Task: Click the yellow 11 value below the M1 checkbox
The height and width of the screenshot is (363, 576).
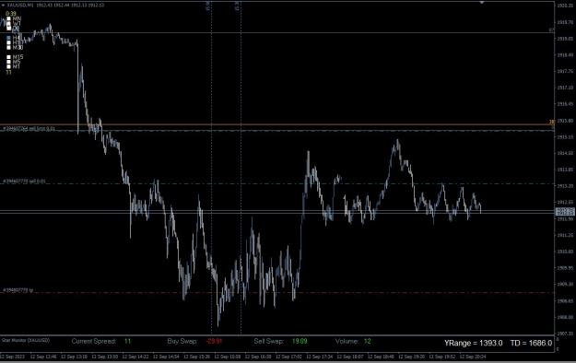Action: point(8,73)
